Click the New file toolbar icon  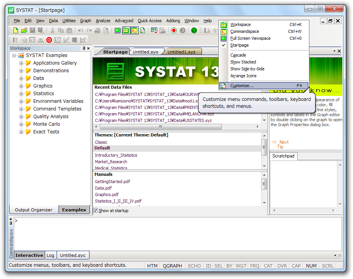[x=16, y=30]
